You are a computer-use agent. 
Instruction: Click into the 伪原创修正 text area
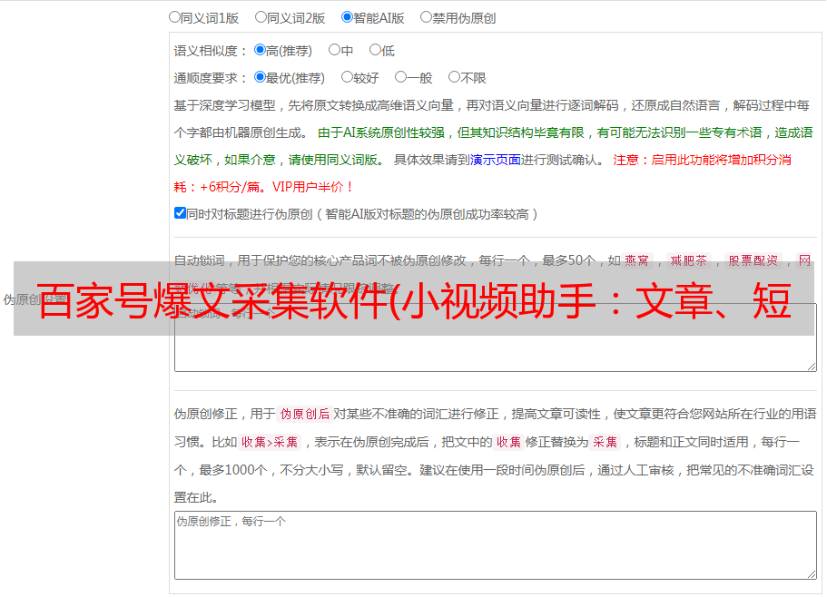(496, 545)
